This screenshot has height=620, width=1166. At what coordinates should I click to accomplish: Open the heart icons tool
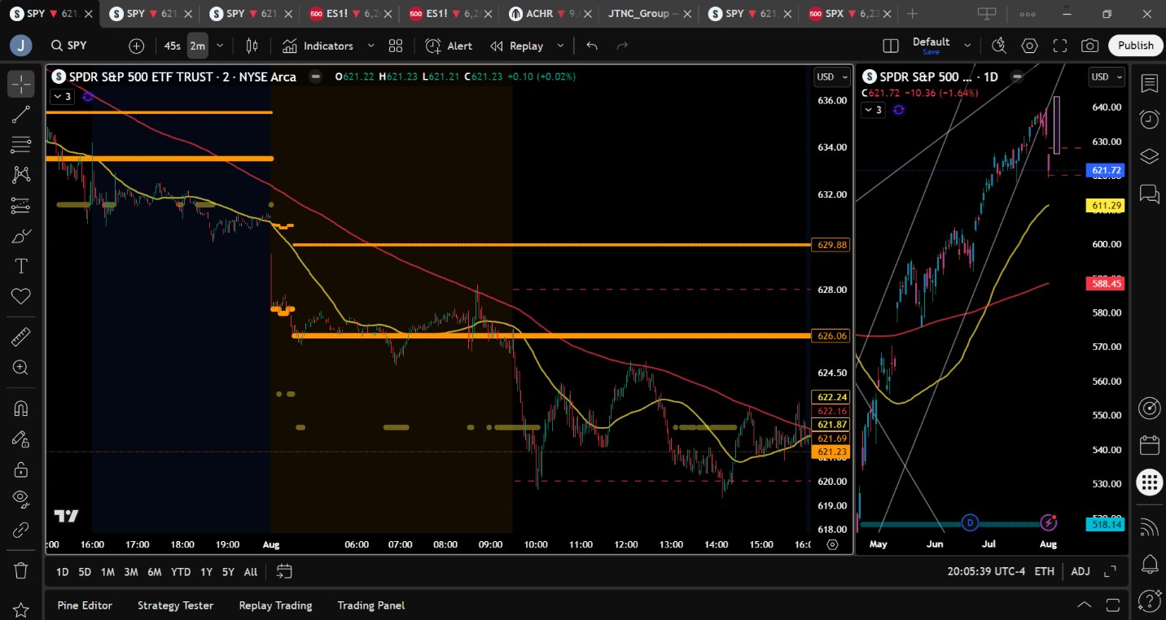tap(21, 297)
